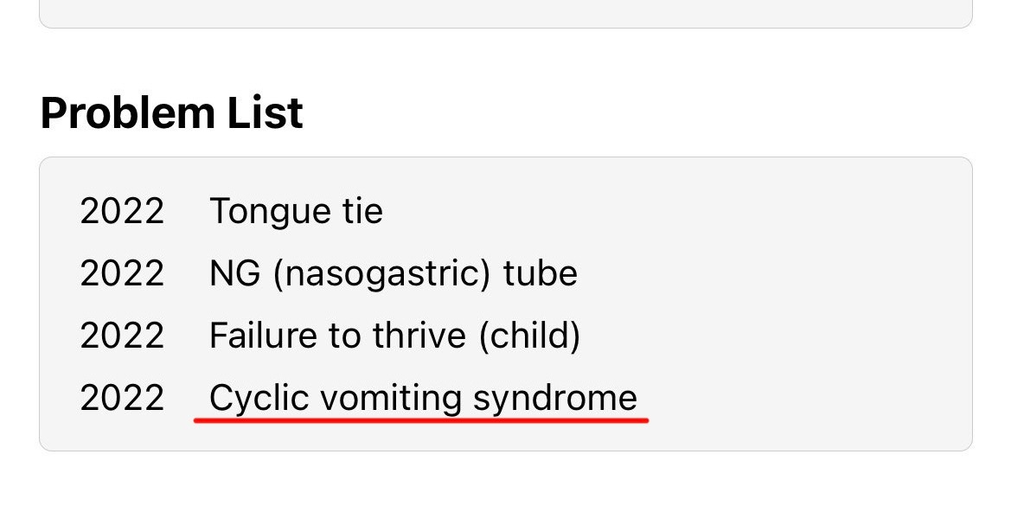Open the NG (nasogastric) tube entry
Image resolution: width=1011 pixels, height=512 pixels.
click(393, 274)
